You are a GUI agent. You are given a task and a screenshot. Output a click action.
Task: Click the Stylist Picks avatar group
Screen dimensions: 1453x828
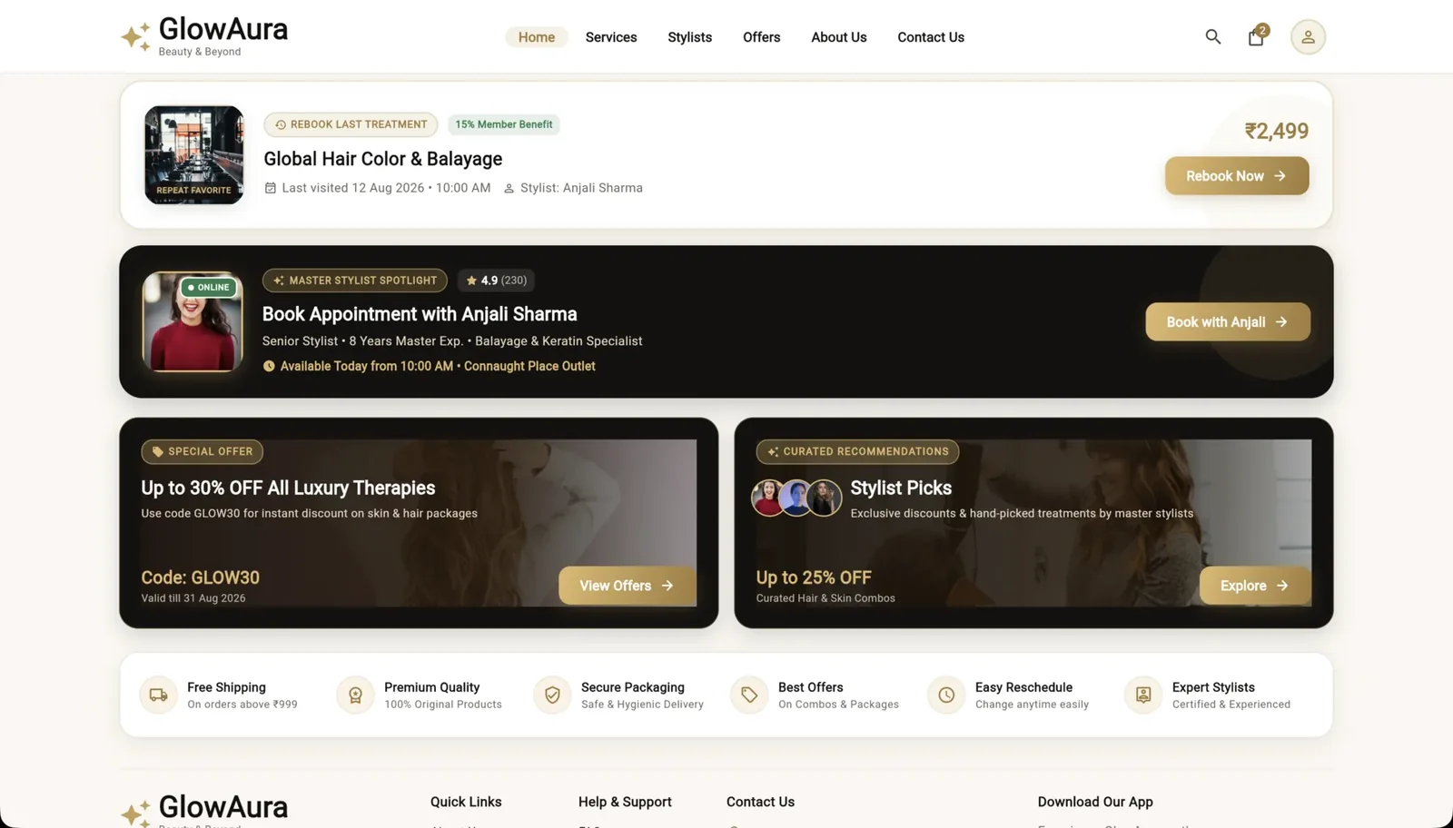tap(796, 498)
